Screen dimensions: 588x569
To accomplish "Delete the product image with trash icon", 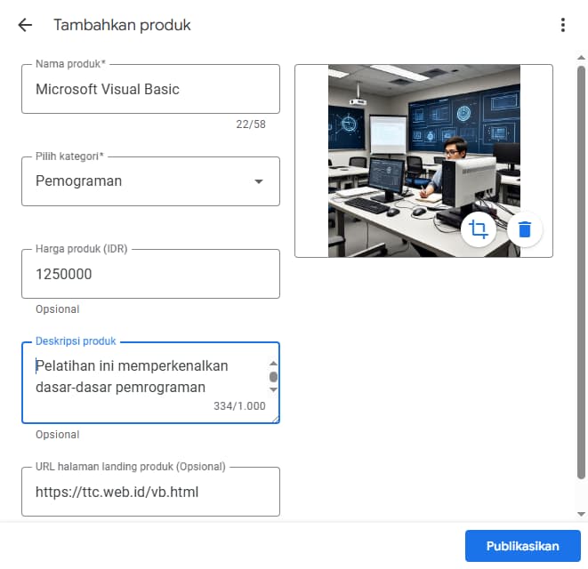I will pos(525,229).
